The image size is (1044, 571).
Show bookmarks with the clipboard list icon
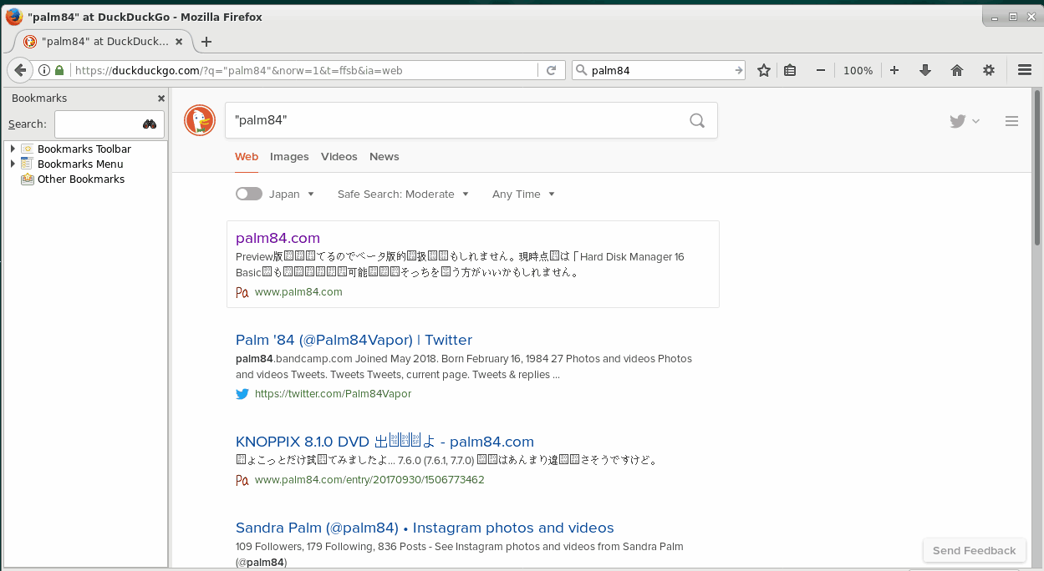click(x=790, y=71)
